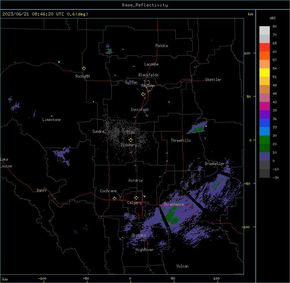Viewport: 290px width, 283px height.
Task: Select the Blackfalds label
Action: coord(148,75)
